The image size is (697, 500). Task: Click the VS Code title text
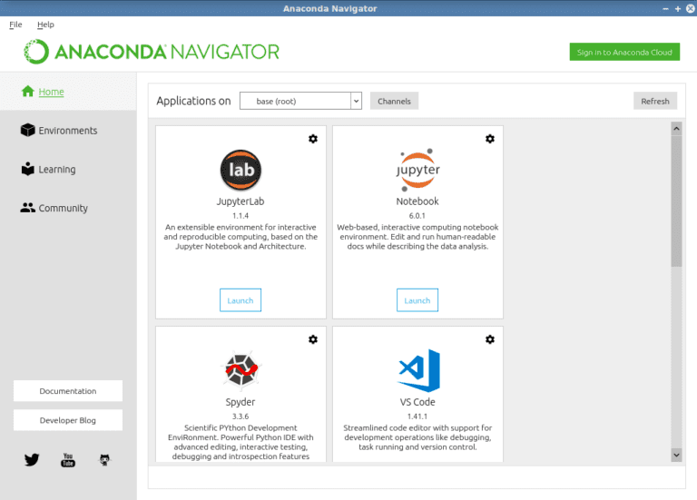click(x=417, y=402)
